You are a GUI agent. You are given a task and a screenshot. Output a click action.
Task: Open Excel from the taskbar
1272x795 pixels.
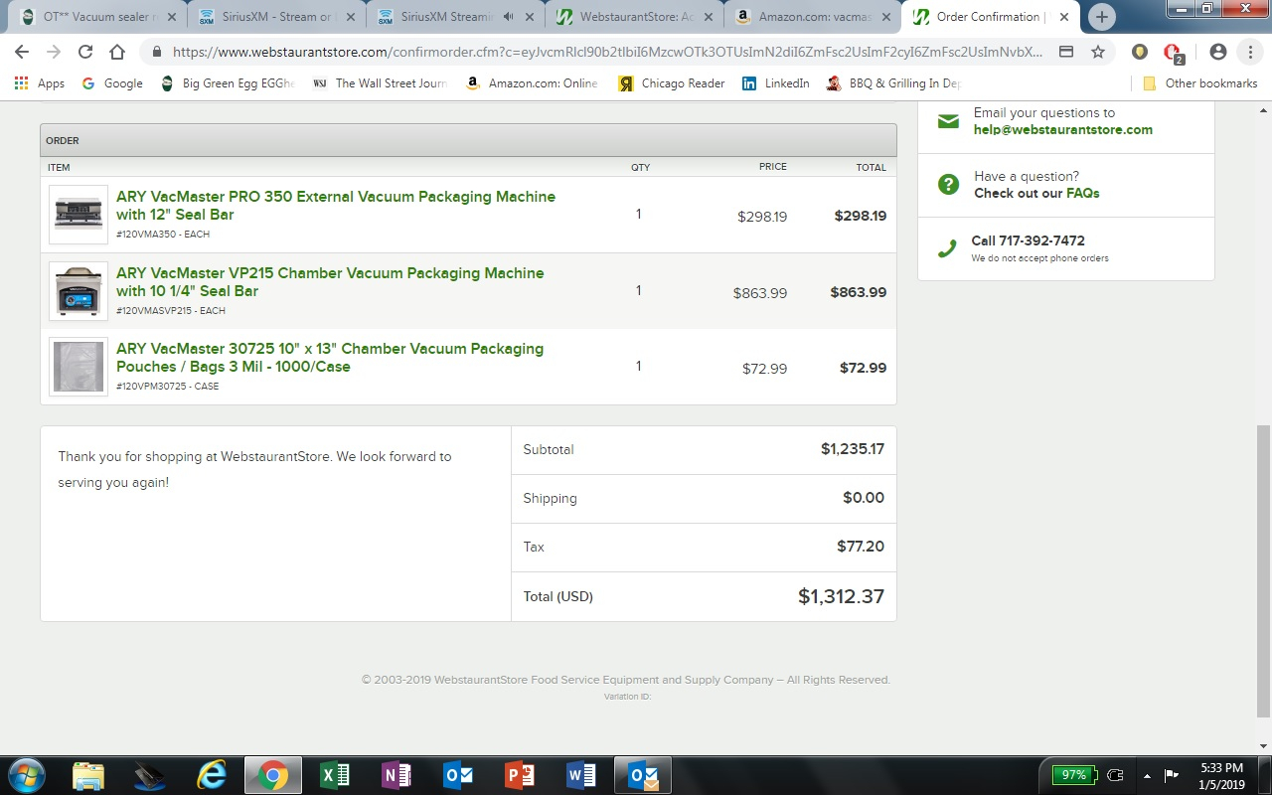(x=335, y=775)
